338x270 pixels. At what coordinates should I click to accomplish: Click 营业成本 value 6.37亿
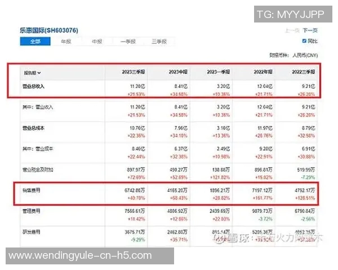tap(181, 148)
